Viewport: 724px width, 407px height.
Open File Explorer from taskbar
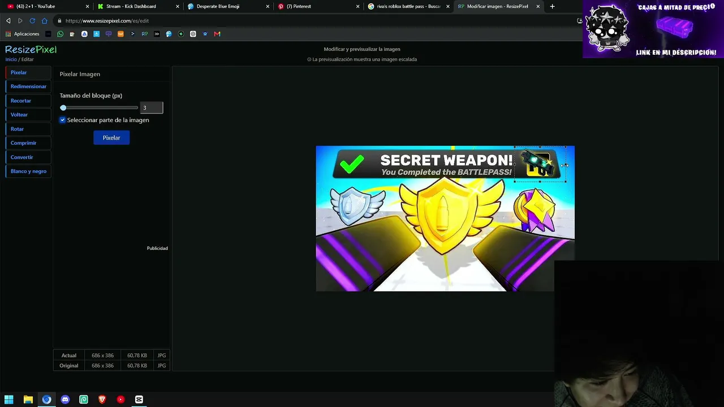pyautogui.click(x=28, y=400)
